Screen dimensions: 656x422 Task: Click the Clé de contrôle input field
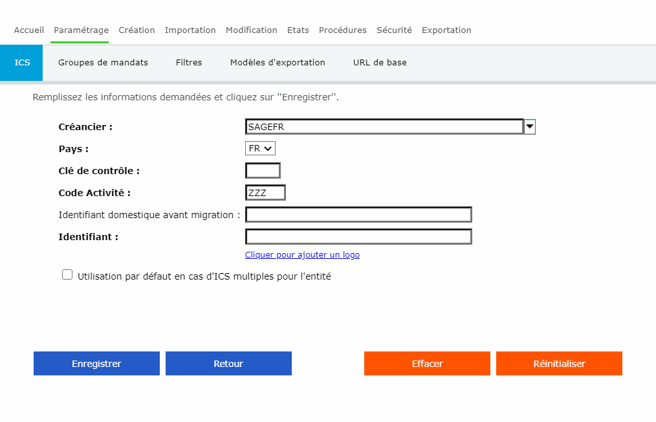(x=263, y=171)
